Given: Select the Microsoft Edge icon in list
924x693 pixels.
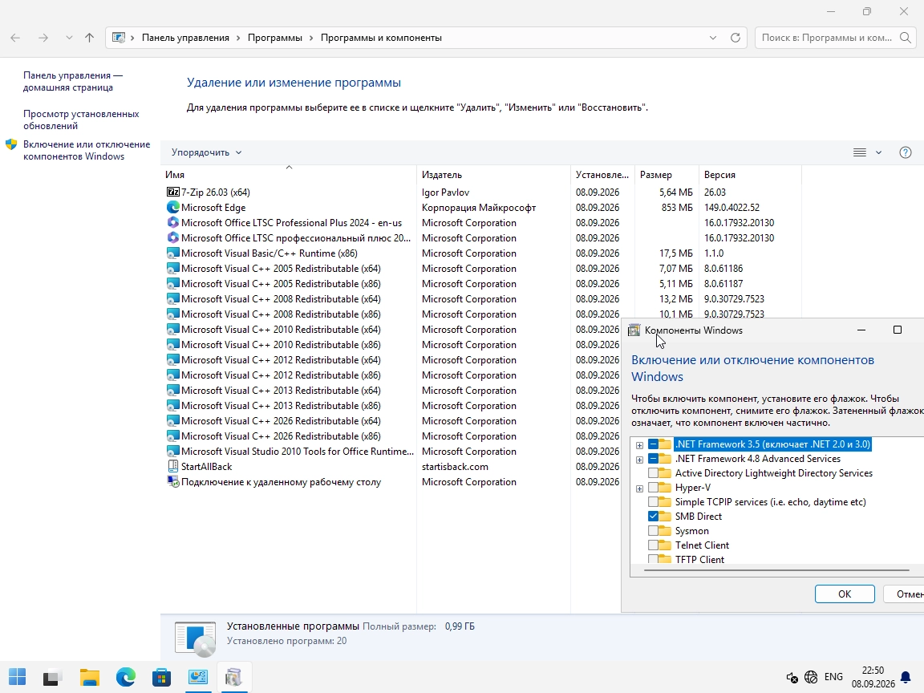Looking at the screenshot, I should (x=172, y=208).
